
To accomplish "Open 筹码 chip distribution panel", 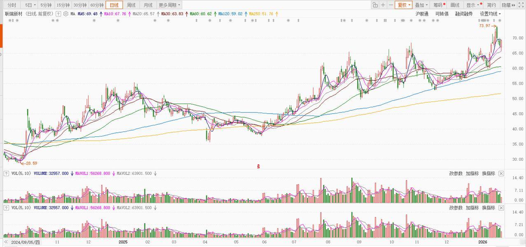I will click(x=438, y=5).
